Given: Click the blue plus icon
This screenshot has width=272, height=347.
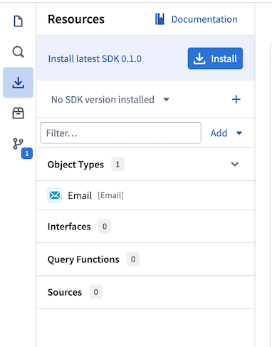Looking at the screenshot, I should click(x=236, y=99).
